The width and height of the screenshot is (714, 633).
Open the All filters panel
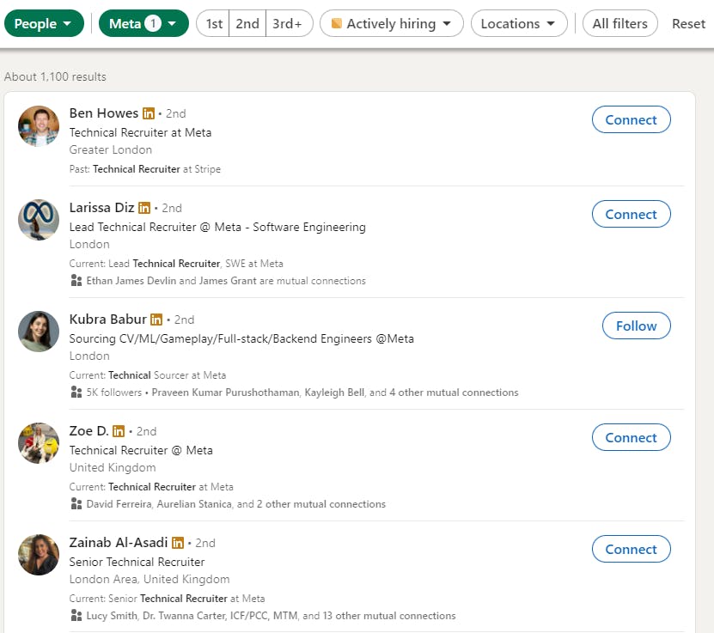tap(619, 23)
